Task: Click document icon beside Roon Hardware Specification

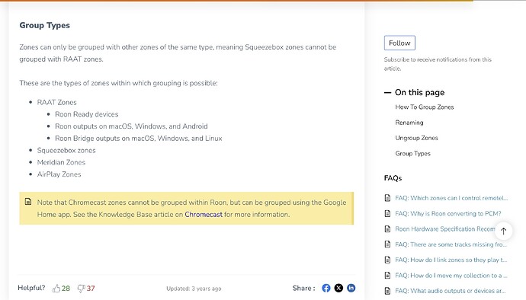Action: click(x=387, y=229)
